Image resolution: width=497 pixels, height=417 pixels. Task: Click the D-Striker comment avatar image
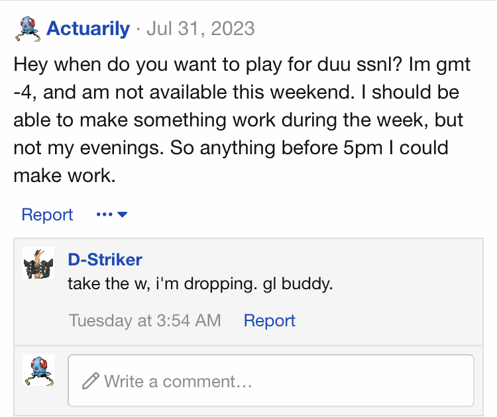pos(38,263)
